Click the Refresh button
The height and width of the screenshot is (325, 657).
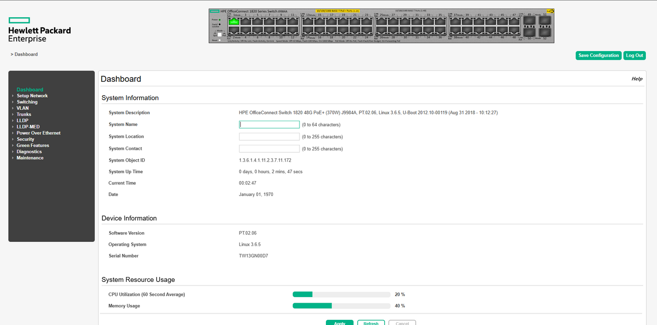tap(371, 323)
